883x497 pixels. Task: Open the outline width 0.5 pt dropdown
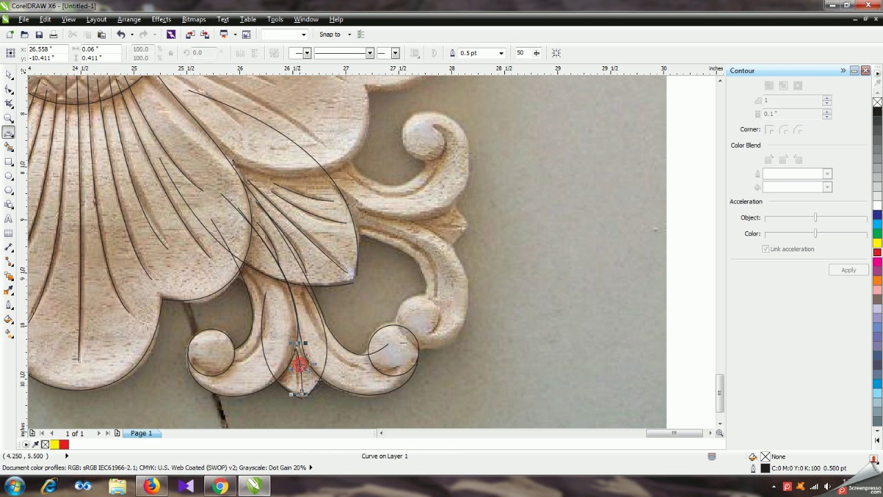502,53
